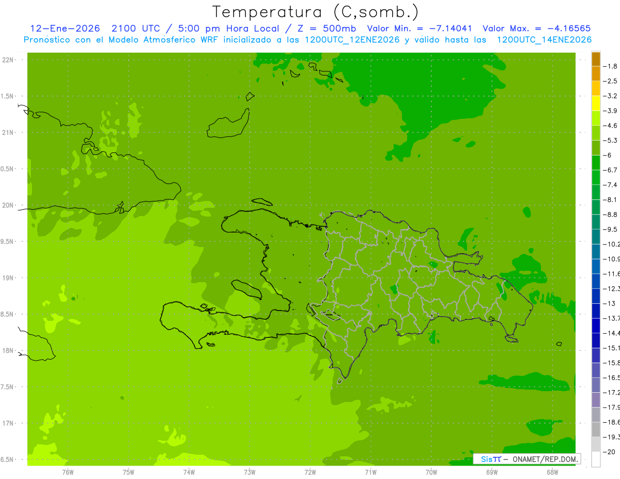Screen dimensions: 620x479
Task: Click the latitude label "20N"
Action: 8,205
